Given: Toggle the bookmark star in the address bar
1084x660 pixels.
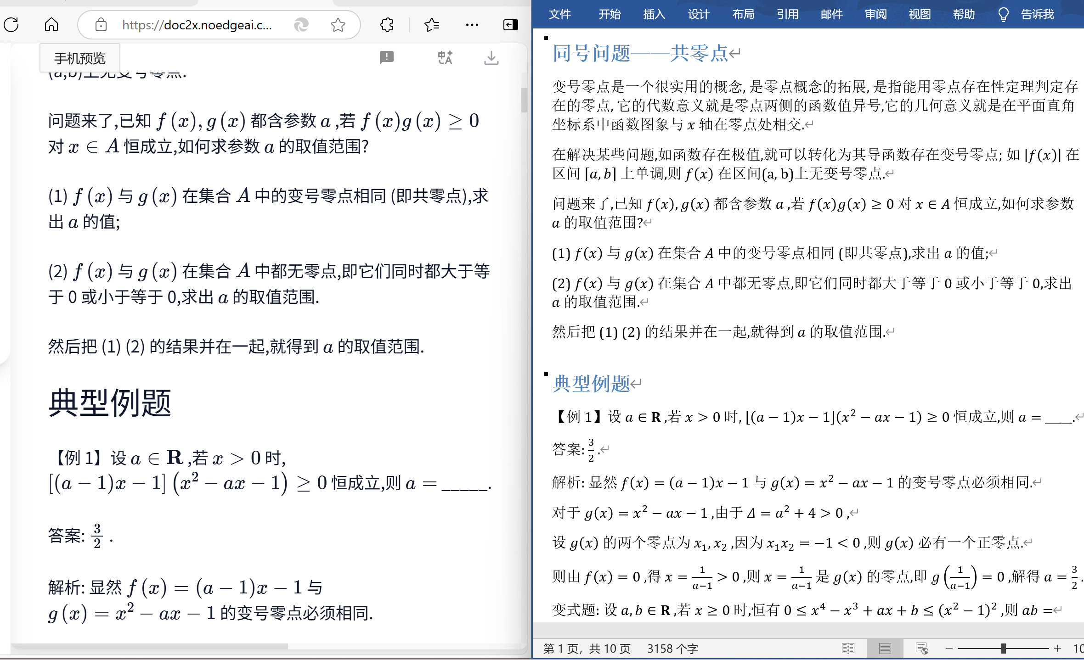Looking at the screenshot, I should 339,25.
